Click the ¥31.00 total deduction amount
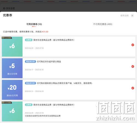137x123 pixels. pyautogui.click(x=45, y=32)
